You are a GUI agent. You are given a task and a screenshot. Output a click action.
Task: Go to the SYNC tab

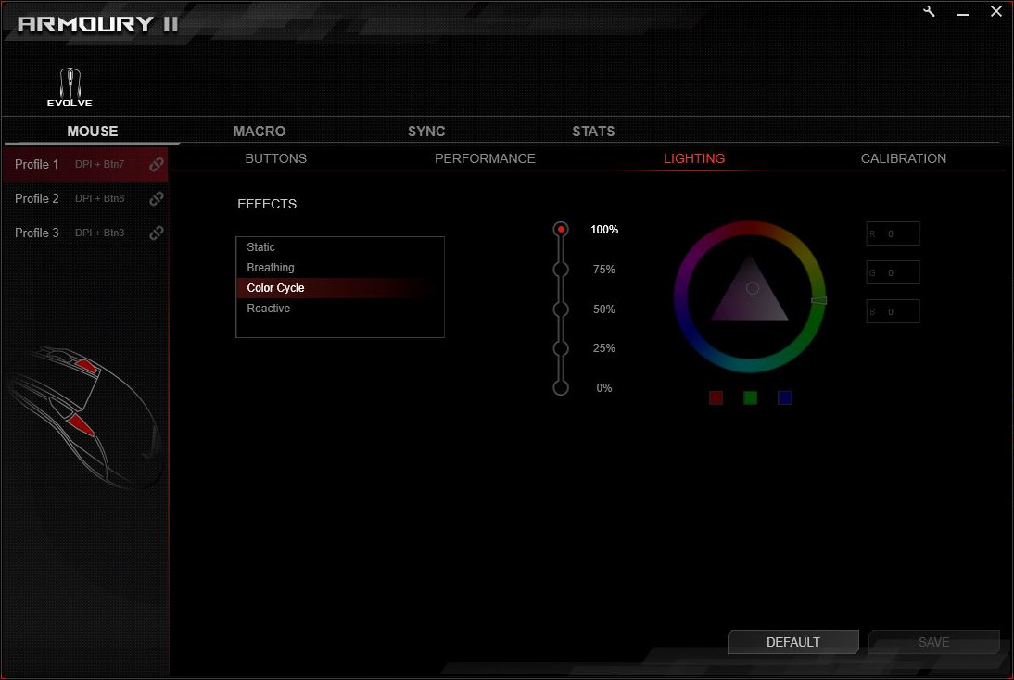[426, 132]
